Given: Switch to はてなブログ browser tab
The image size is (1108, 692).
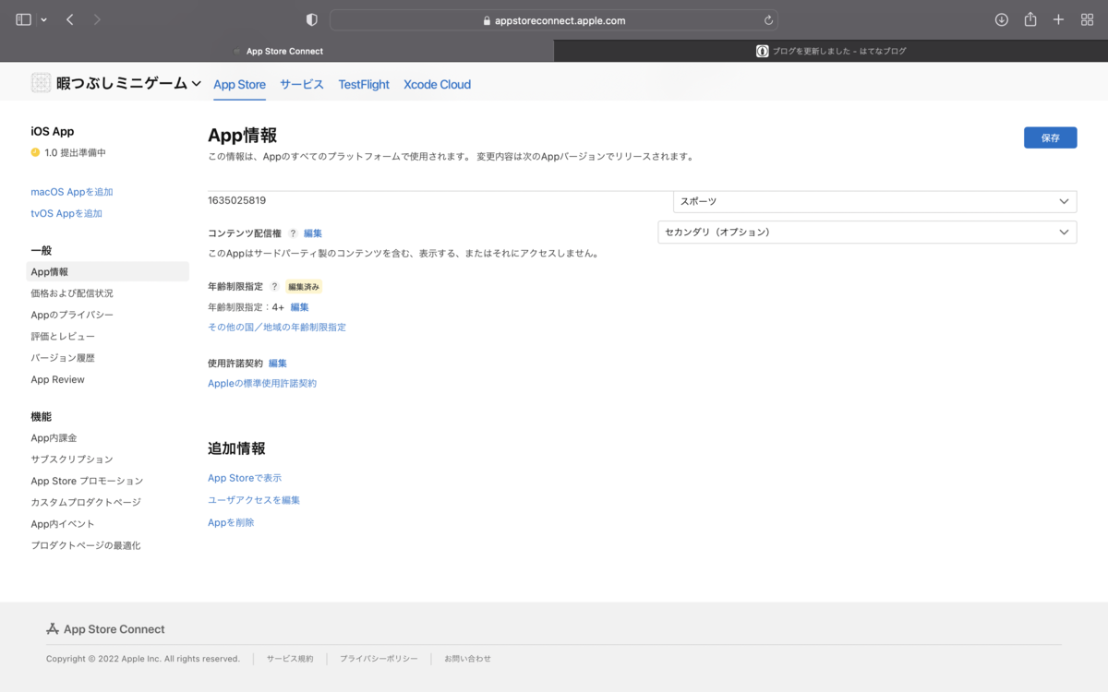Looking at the screenshot, I should pos(831,51).
